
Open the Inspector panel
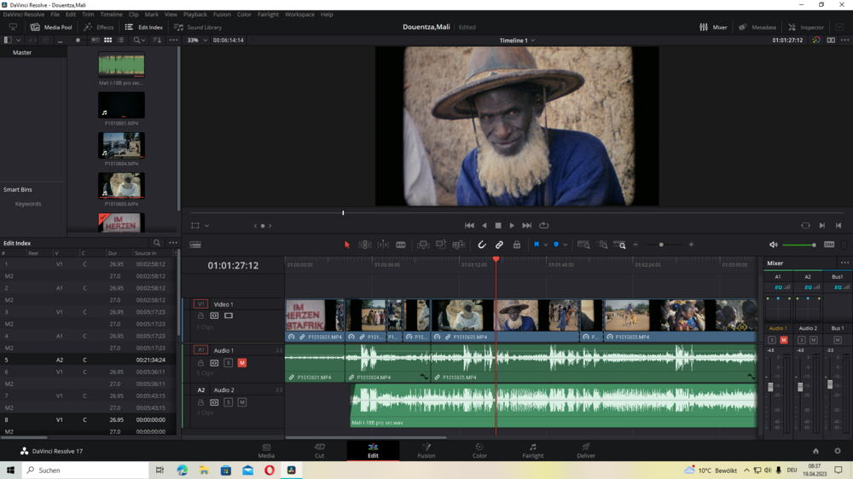tap(805, 27)
